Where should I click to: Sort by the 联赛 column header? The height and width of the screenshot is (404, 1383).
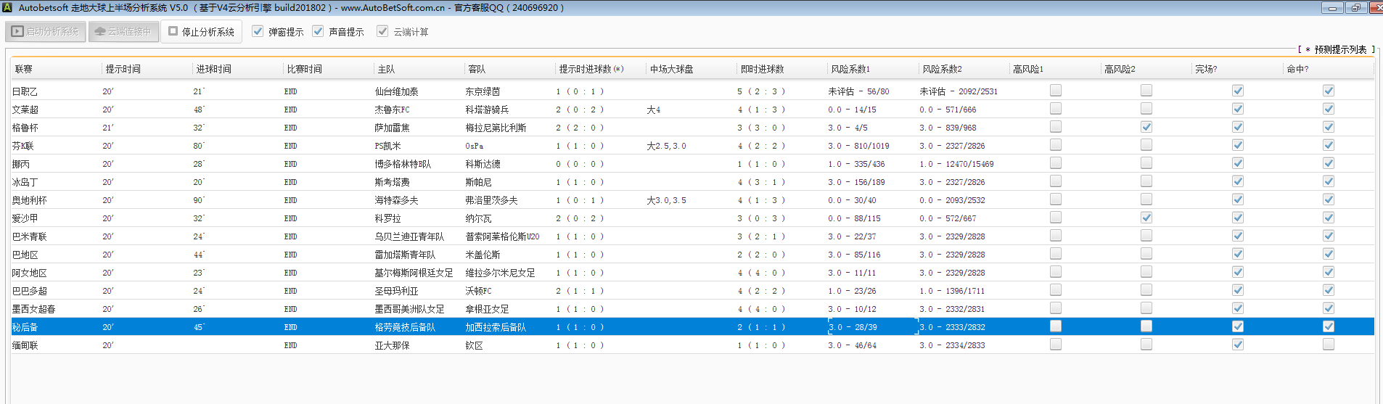point(24,69)
